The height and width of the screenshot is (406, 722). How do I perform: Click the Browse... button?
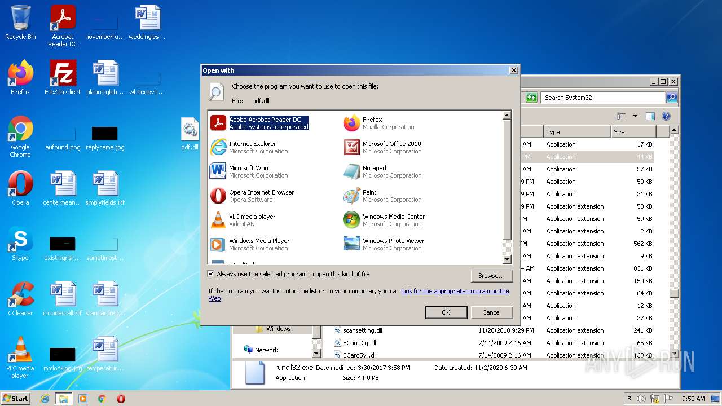(x=491, y=276)
